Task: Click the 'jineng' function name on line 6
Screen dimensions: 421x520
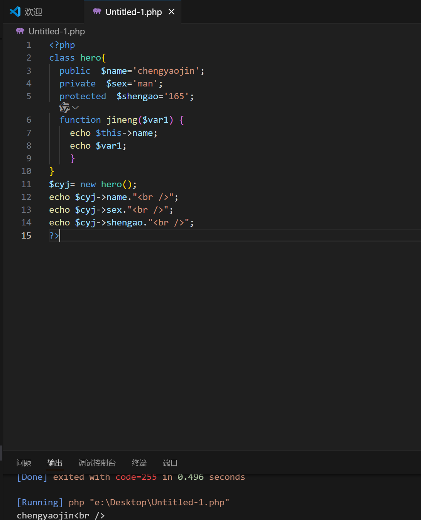Action: click(122, 120)
